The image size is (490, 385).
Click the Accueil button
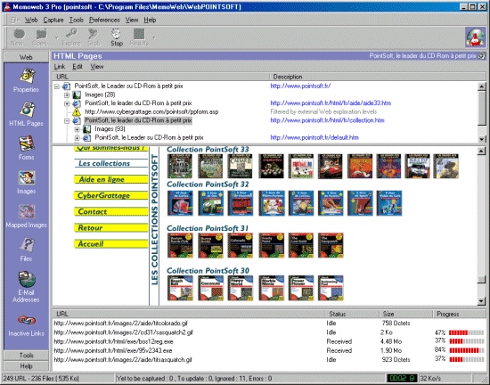[111, 244]
